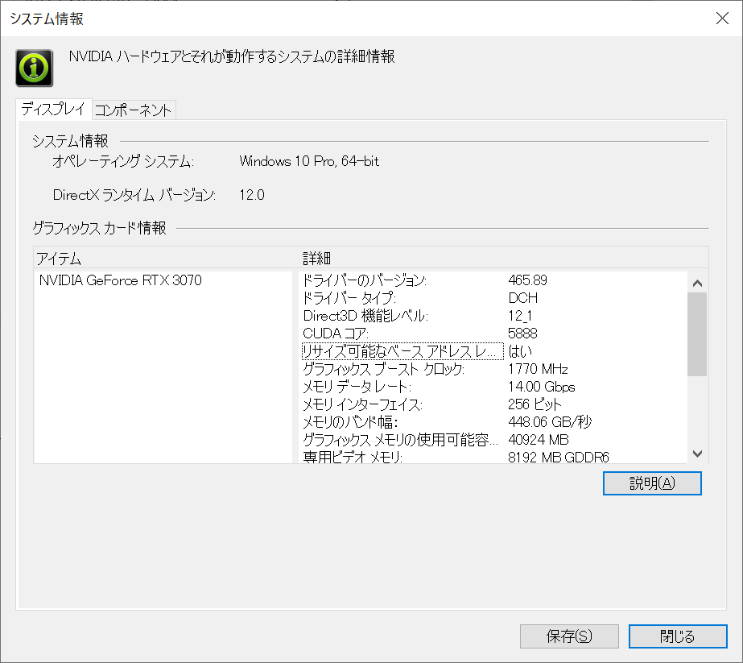
Task: Click the 5888 CUDA cores value
Action: pos(522,334)
